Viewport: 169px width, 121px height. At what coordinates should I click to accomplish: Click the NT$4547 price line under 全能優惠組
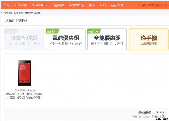coord(107,43)
